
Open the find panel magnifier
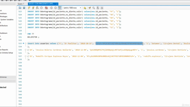pyautogui.click(x=94, y=8)
